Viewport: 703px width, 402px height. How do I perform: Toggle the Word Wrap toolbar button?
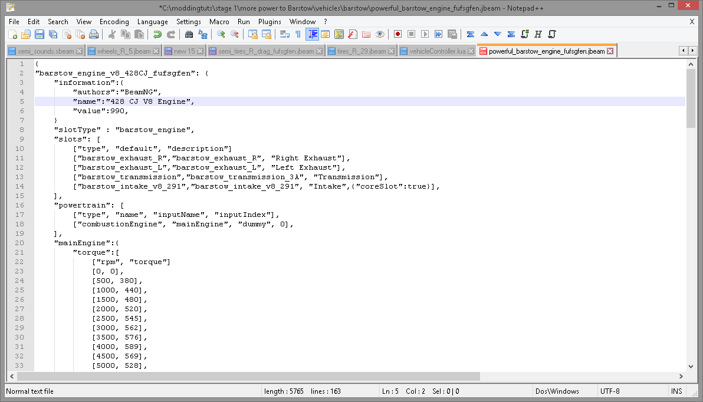pyautogui.click(x=285, y=35)
